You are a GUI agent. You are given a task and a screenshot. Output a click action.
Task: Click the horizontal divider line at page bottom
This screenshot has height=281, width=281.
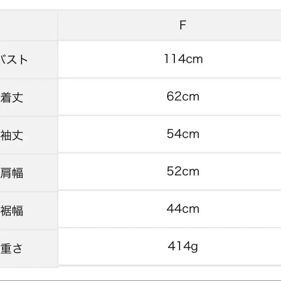pos(140,280)
